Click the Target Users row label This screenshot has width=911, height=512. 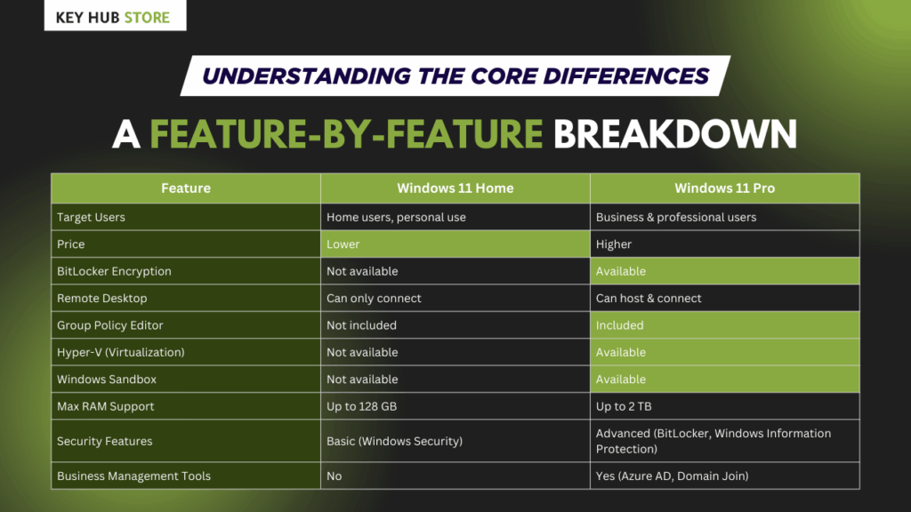tap(91, 217)
